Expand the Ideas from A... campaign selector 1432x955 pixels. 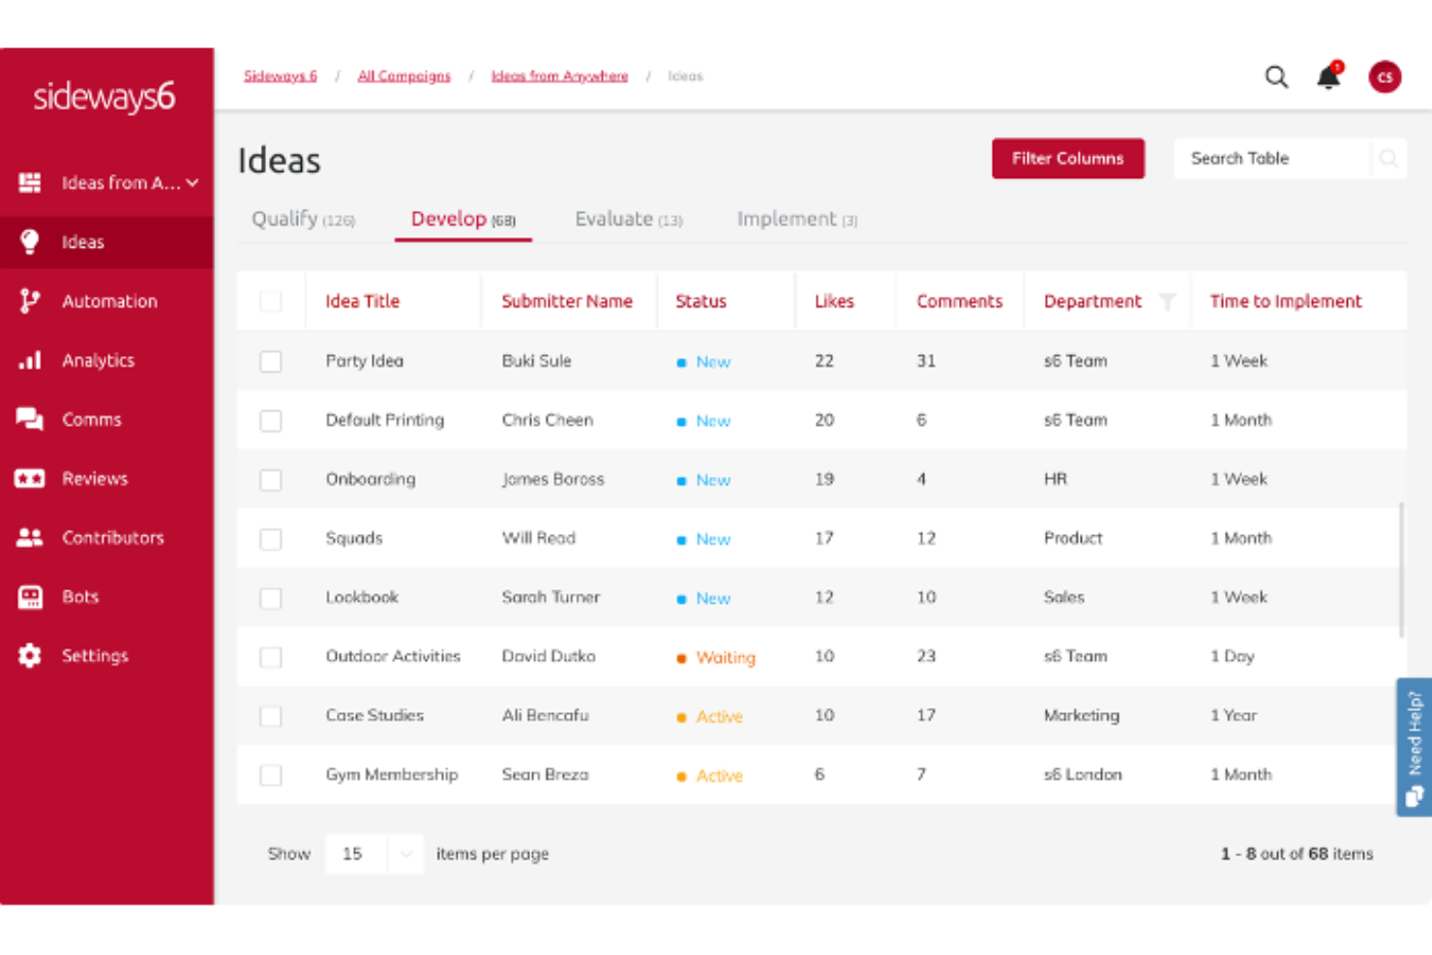(192, 182)
